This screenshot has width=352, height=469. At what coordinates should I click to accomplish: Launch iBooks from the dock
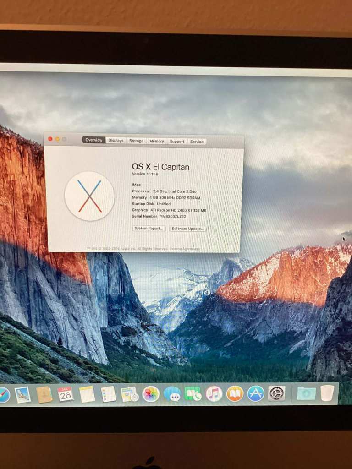[235, 393]
